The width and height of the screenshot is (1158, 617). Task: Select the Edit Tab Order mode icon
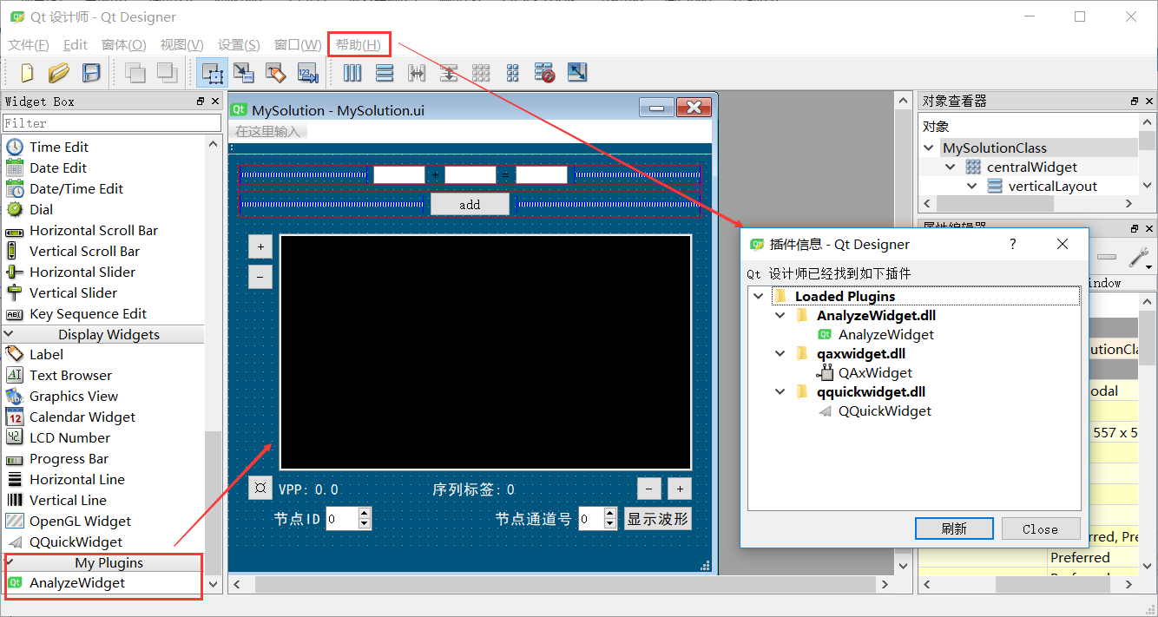pos(308,73)
